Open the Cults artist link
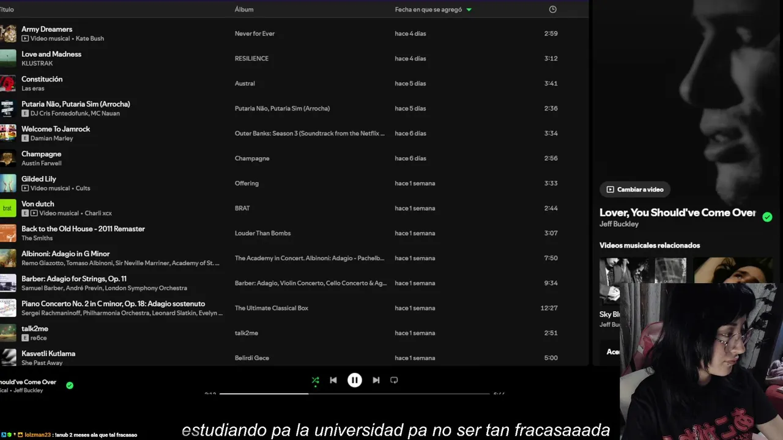The height and width of the screenshot is (440, 783). 83,188
